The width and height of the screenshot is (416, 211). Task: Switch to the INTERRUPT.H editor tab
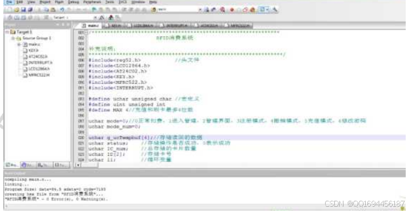pos(174,25)
